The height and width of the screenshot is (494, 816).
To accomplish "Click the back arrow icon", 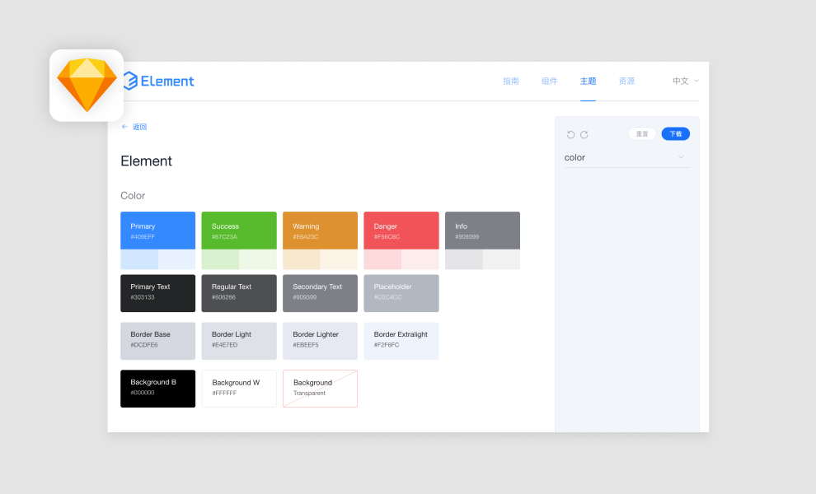I will click(124, 127).
